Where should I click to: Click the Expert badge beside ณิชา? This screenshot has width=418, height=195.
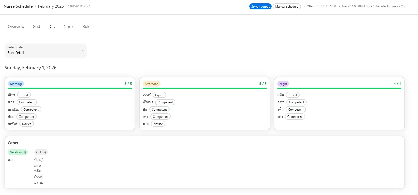[24, 95]
